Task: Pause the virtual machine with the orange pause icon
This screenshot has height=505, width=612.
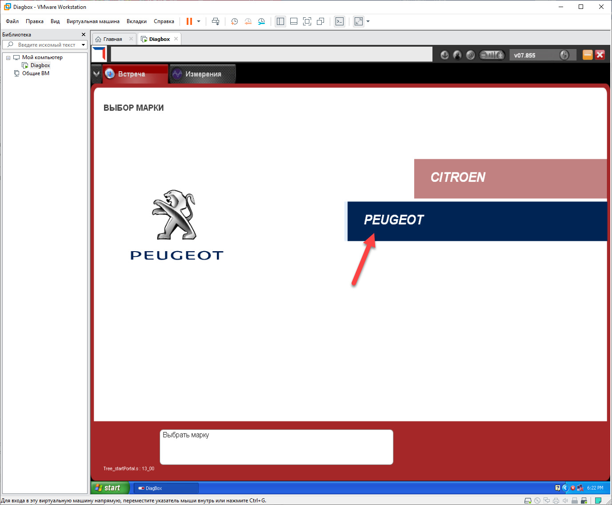Action: [189, 21]
